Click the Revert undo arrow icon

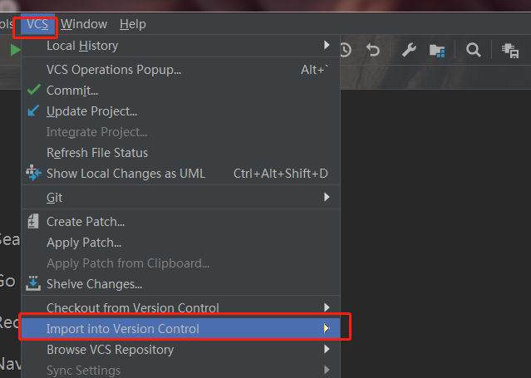(x=373, y=50)
